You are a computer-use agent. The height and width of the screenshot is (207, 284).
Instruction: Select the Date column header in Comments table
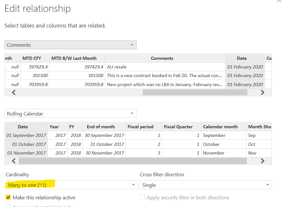coord(245,58)
